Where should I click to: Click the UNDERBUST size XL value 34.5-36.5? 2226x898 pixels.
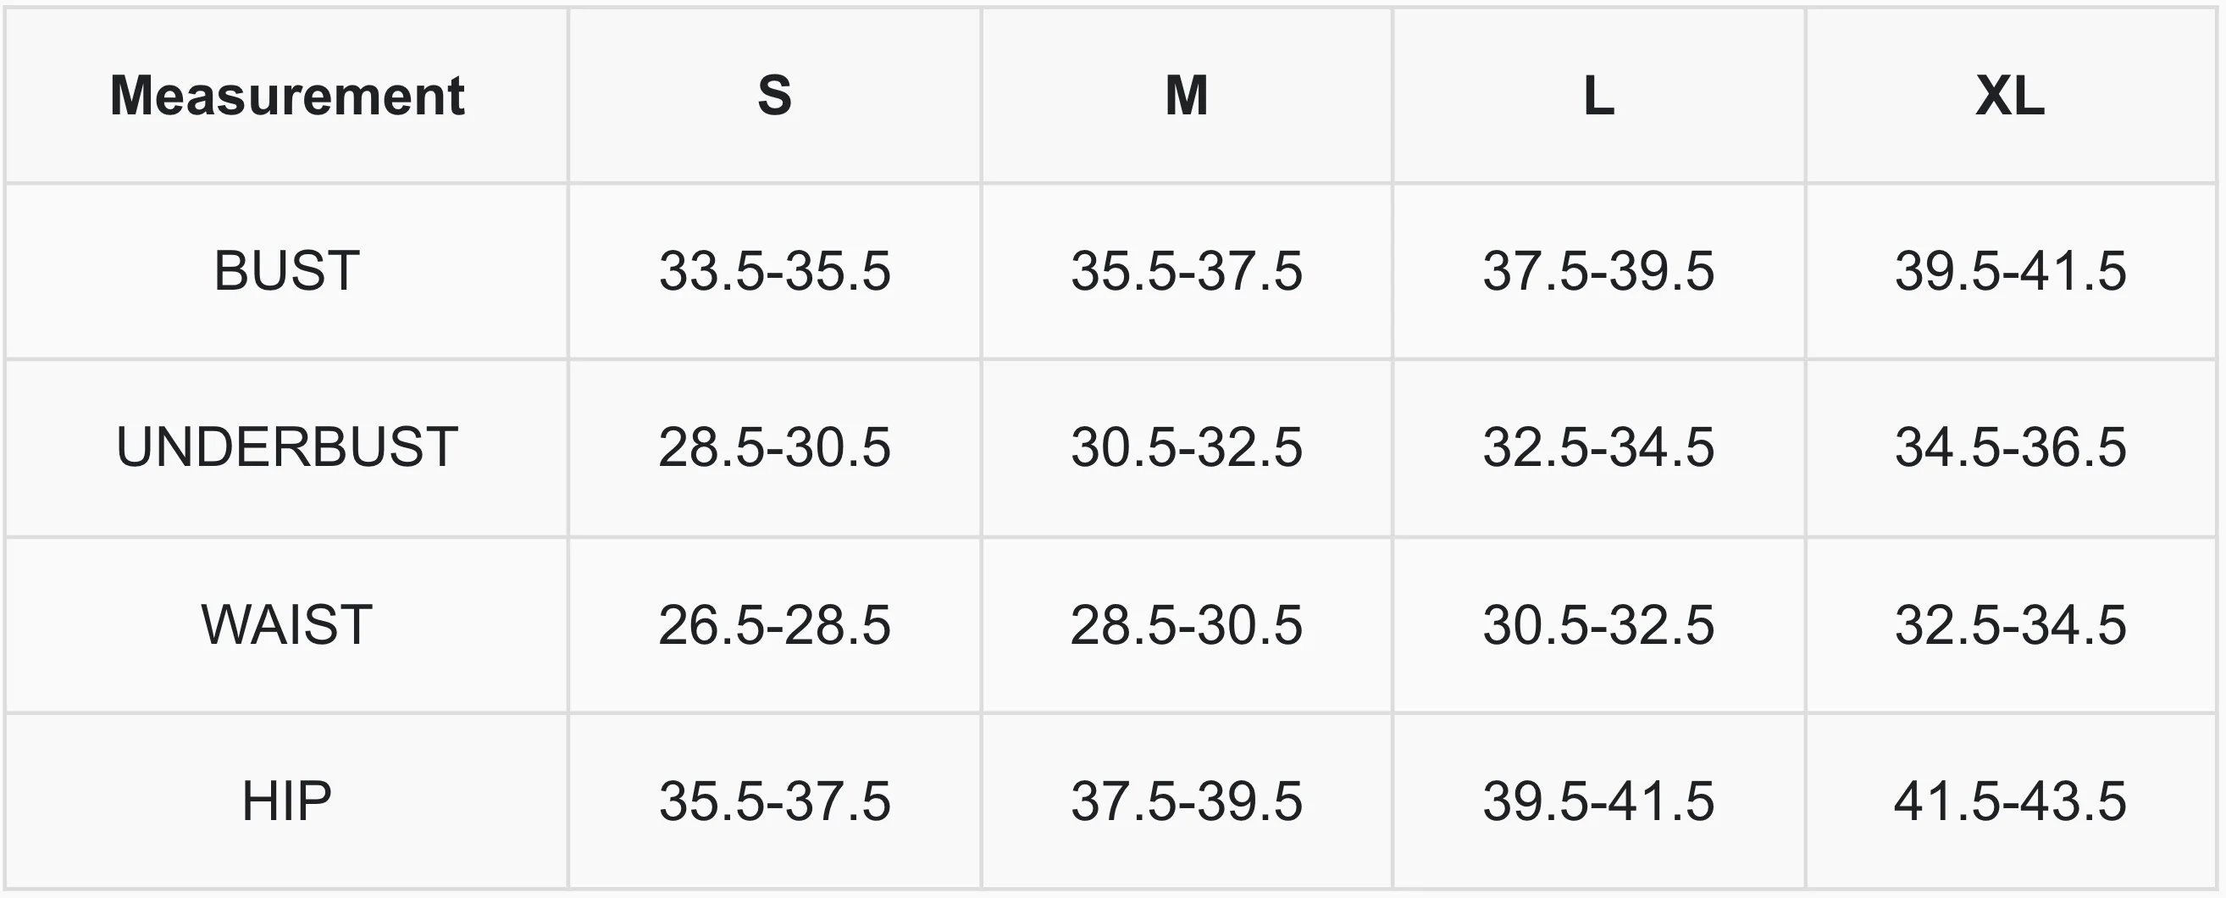(x=2010, y=447)
